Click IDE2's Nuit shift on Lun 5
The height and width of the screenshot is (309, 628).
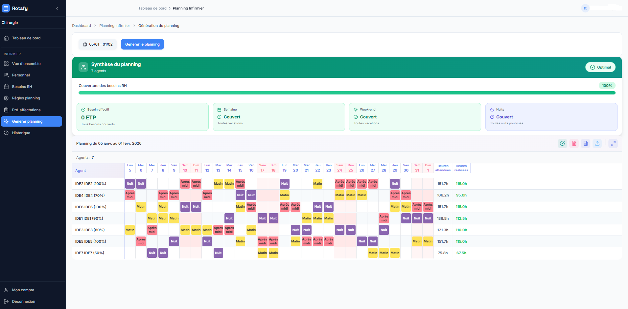tap(130, 184)
